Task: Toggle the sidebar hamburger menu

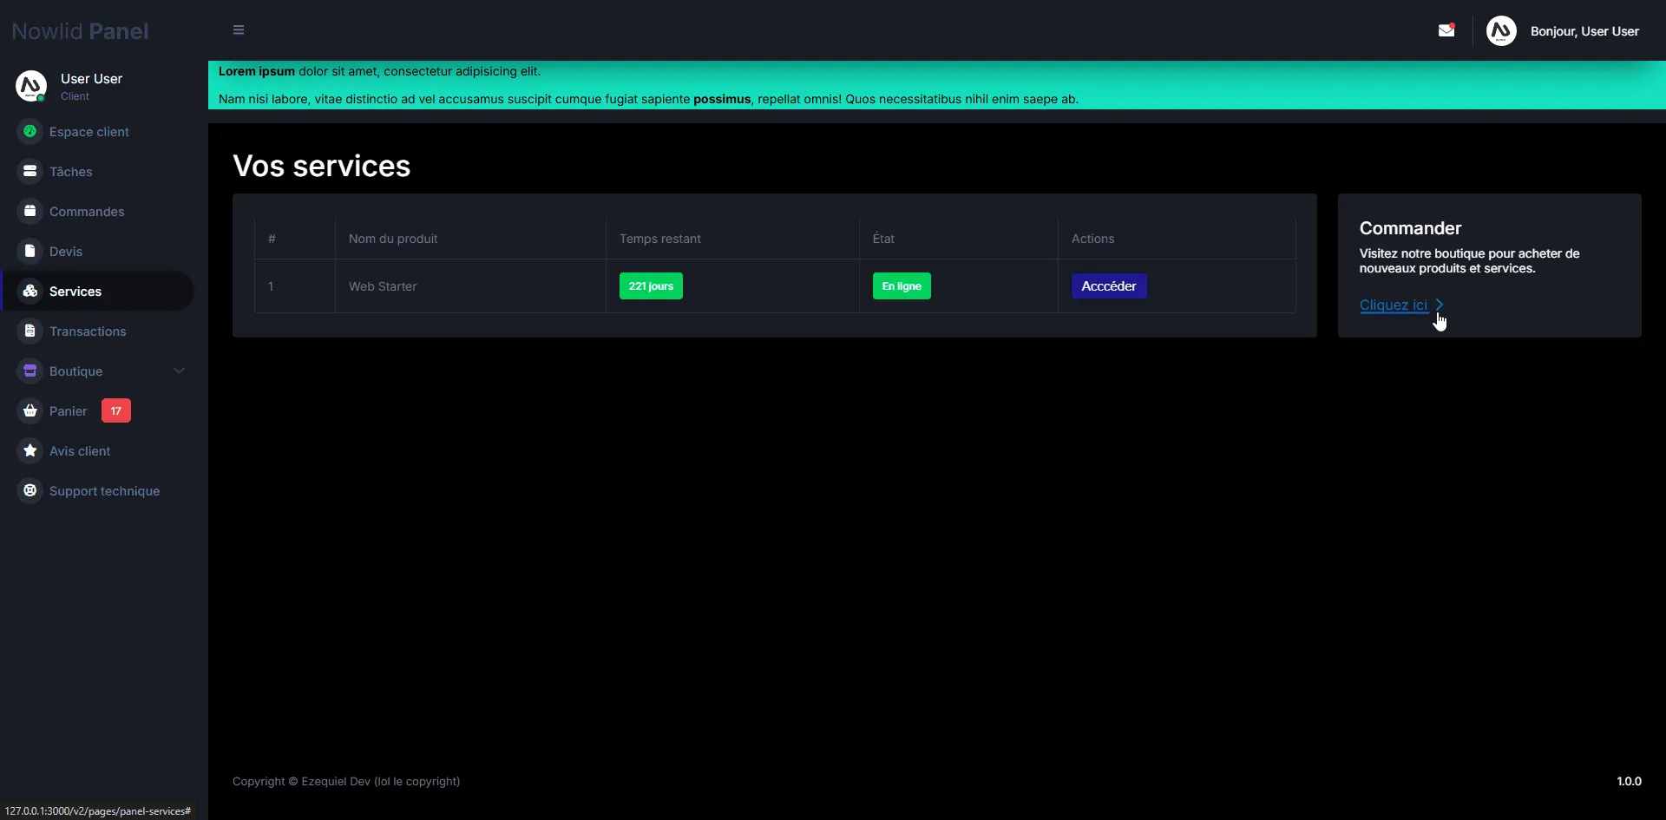Action: tap(239, 30)
